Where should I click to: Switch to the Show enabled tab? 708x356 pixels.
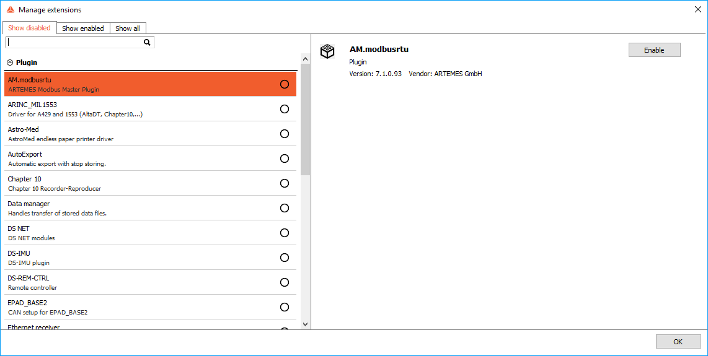[x=83, y=28]
